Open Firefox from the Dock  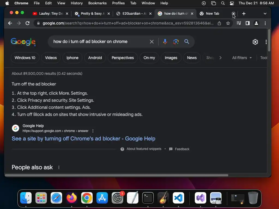click(72, 198)
